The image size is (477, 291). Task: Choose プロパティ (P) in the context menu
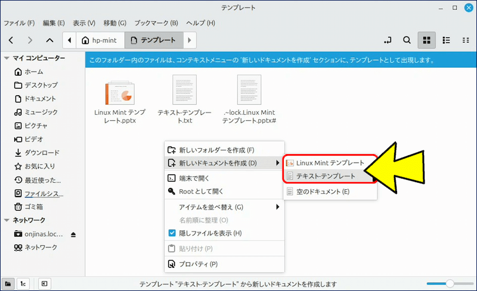[x=225, y=264]
